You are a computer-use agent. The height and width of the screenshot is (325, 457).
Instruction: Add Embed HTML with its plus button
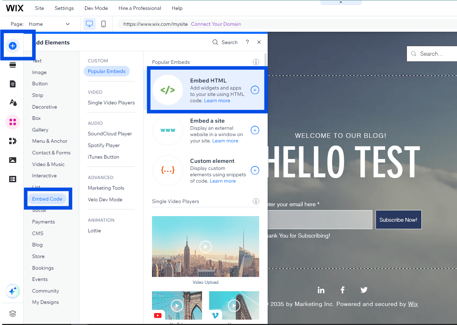[x=255, y=90]
